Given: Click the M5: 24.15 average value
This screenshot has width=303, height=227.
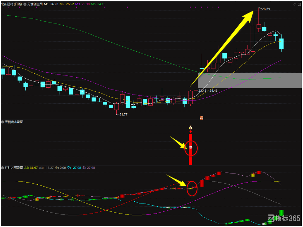Looking at the screenshot, I should [x=98, y=4].
